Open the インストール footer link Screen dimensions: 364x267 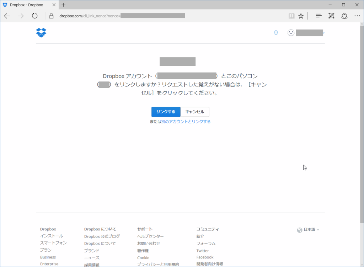click(x=51, y=236)
